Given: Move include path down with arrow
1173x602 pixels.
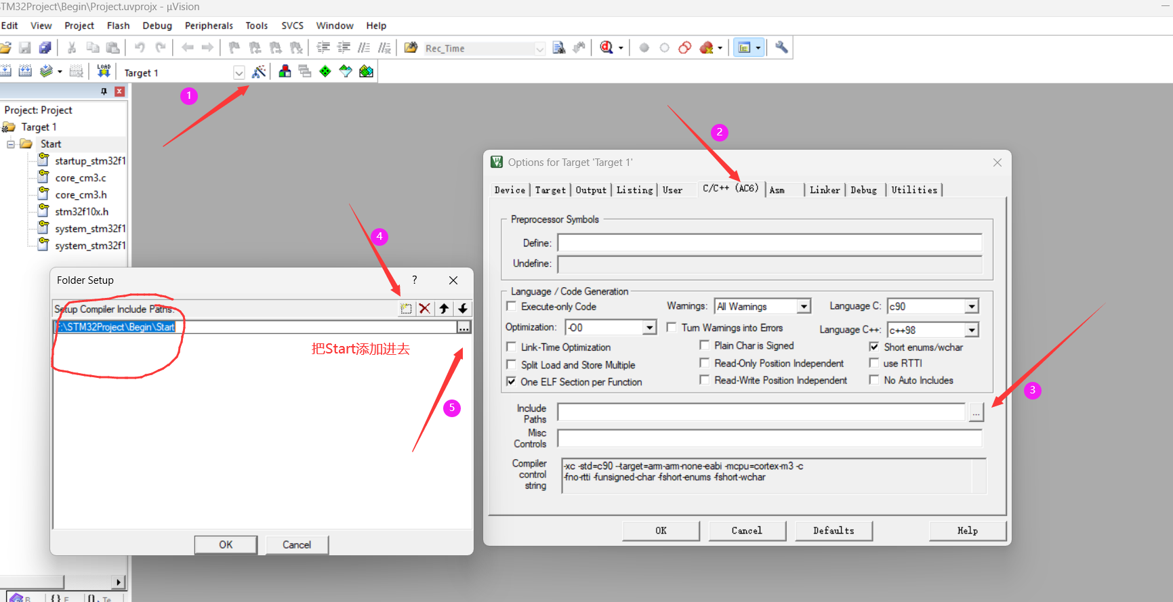Looking at the screenshot, I should pyautogui.click(x=463, y=309).
